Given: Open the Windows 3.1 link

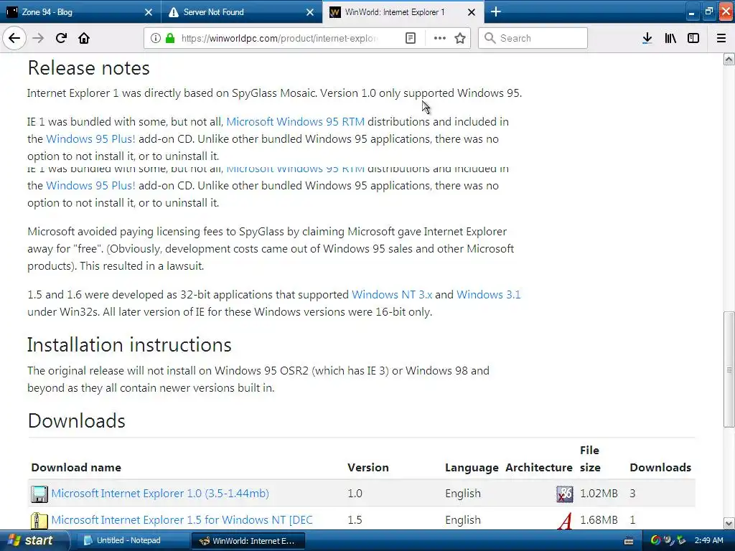Looking at the screenshot, I should pyautogui.click(x=488, y=295).
